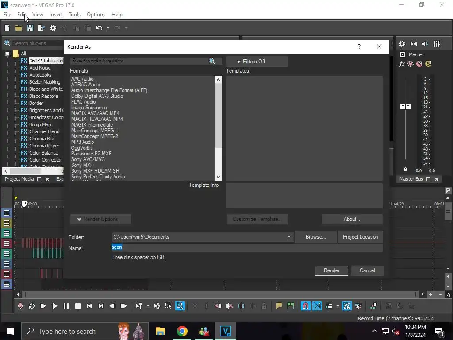Select the Selection Edit tool
The width and height of the screenshot is (453, 340).
[169, 306]
